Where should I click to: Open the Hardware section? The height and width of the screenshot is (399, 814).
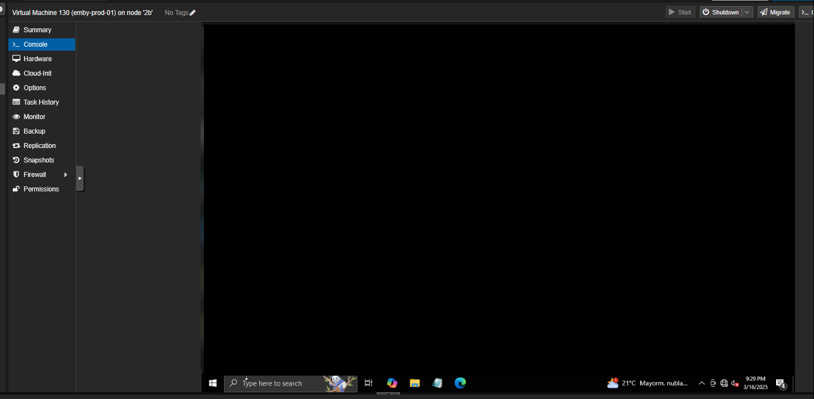click(37, 59)
